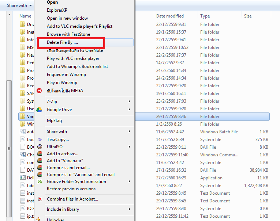Screen dimensions: 280x221
Task: Choose Open in the context menu
Action: (x=52, y=2)
